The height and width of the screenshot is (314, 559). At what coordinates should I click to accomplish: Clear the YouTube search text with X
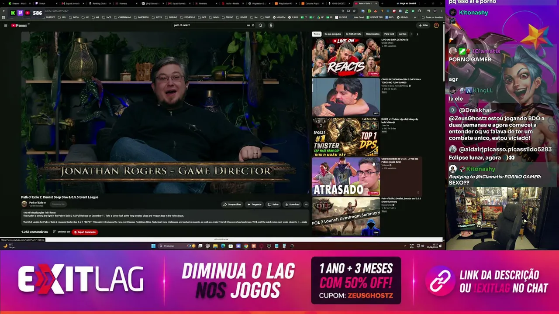click(252, 25)
